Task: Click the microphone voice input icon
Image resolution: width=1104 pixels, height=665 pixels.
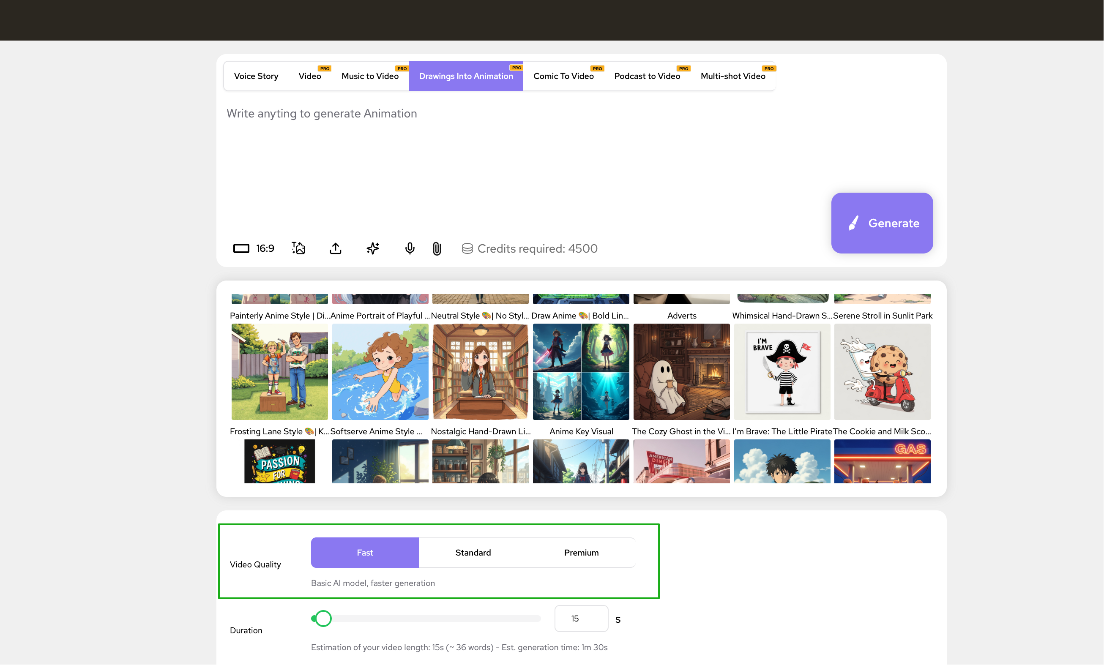Action: click(x=410, y=248)
